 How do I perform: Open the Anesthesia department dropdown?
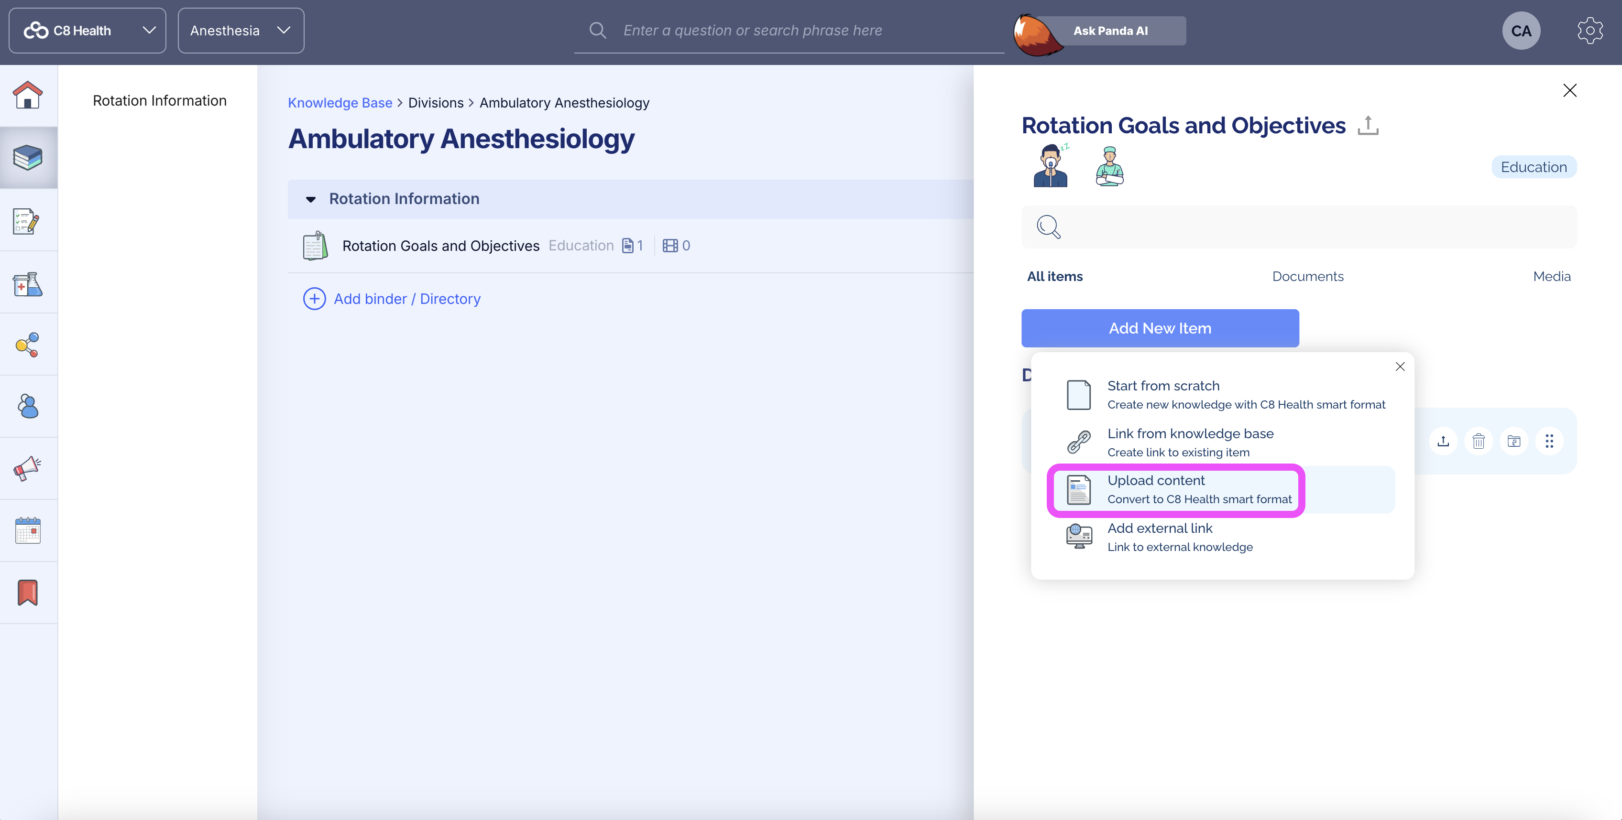tap(241, 30)
